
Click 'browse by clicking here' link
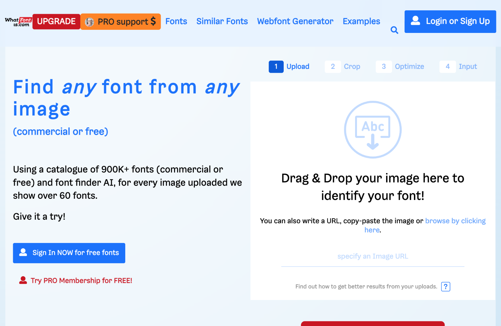click(x=455, y=221)
